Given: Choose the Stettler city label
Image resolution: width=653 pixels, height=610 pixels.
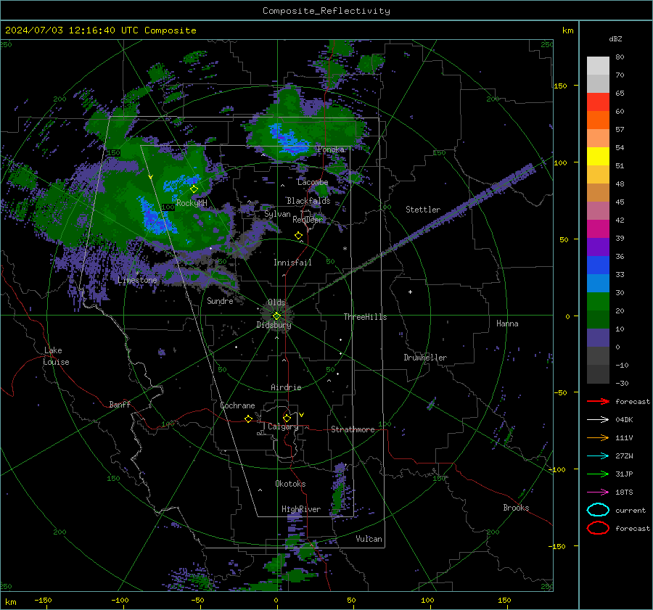Looking at the screenshot, I should 423,210.
